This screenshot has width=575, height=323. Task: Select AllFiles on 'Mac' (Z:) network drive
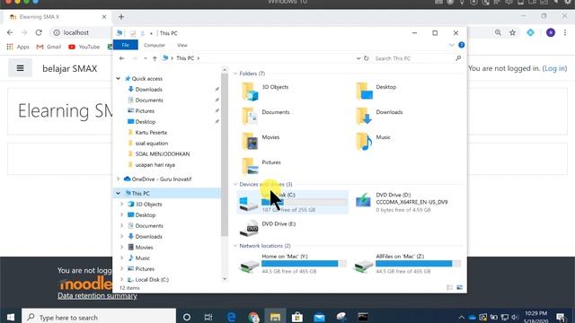point(407,264)
